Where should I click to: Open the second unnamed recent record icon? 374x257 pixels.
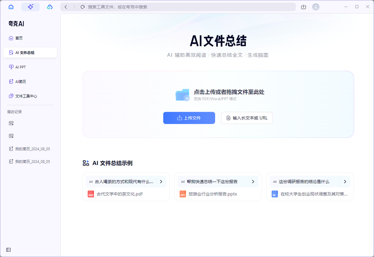point(11,136)
